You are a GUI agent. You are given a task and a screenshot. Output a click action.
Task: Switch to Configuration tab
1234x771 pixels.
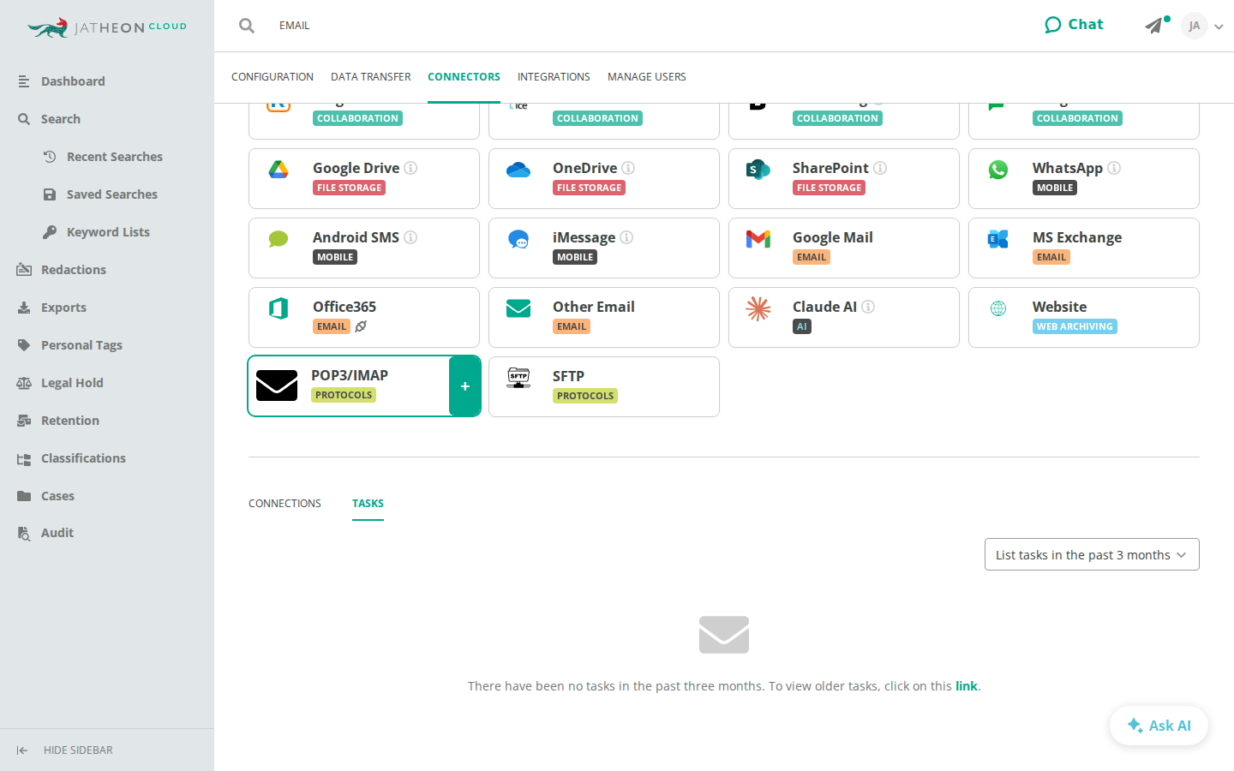tap(273, 77)
